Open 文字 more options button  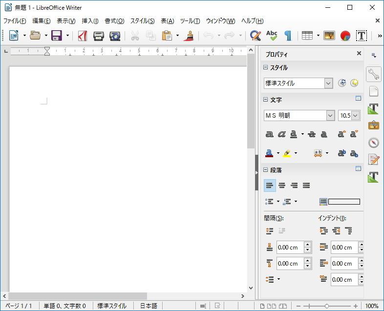coord(358,98)
